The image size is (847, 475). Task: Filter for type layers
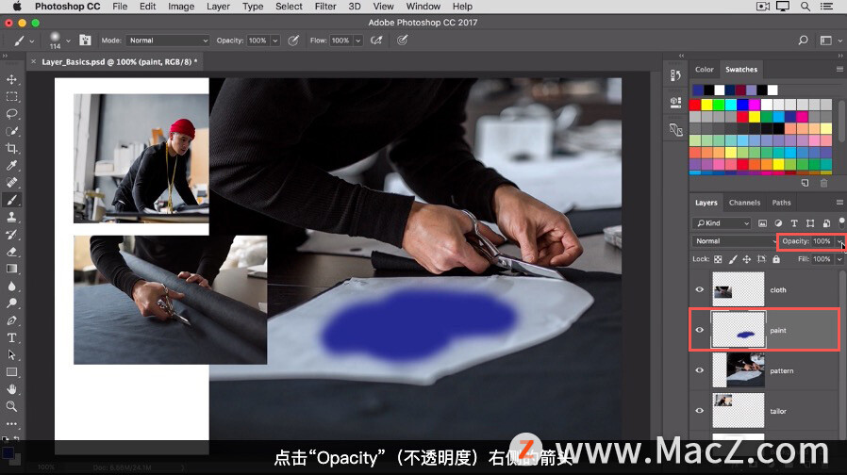pos(794,223)
